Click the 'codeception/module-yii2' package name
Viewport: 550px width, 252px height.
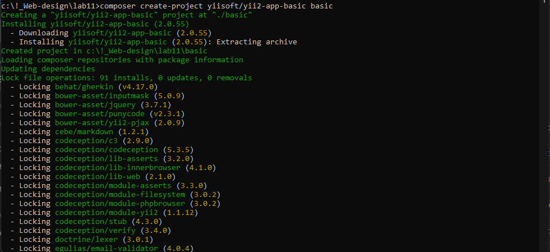tap(107, 213)
